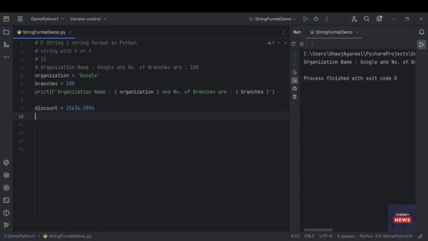Close the StringFormatDemo run tab
The width and height of the screenshot is (428, 241).
[357, 32]
